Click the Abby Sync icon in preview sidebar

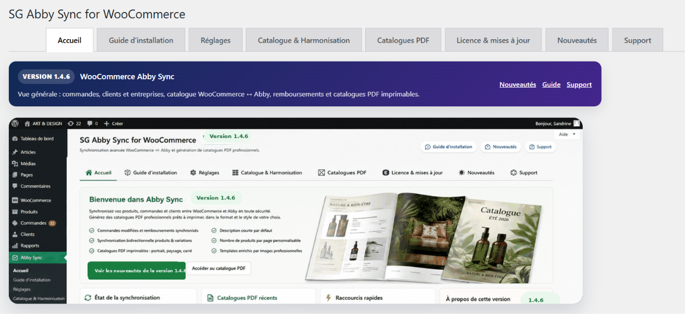15,258
